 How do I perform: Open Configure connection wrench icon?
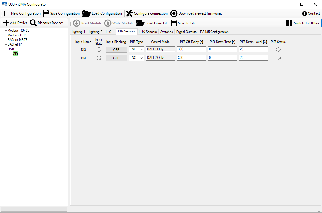coord(129,13)
